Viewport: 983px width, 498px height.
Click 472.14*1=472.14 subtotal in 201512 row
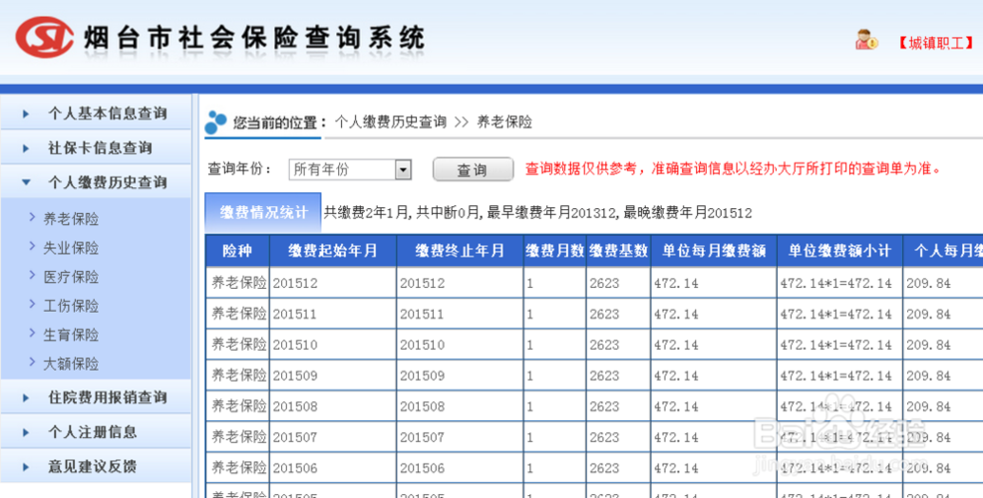click(840, 283)
